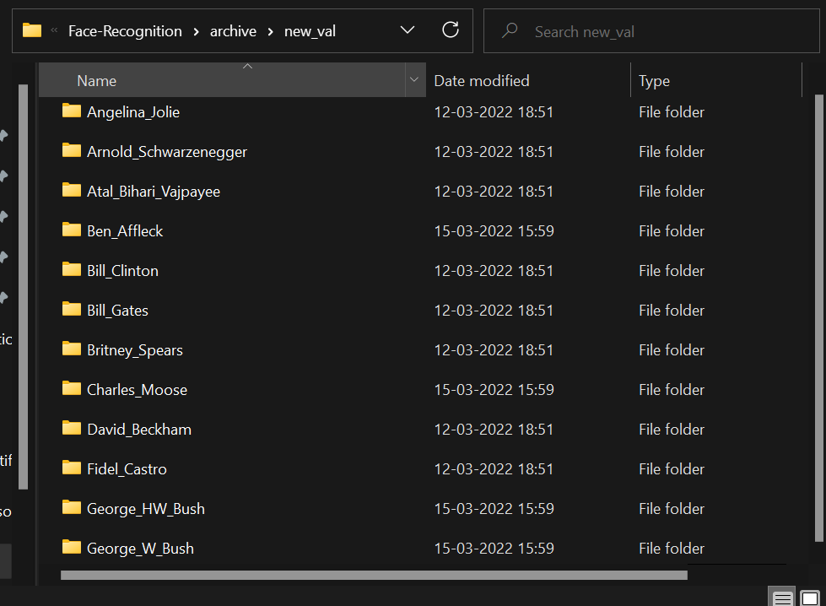Click the Atal_Bihari_Vajpayee folder name
This screenshot has width=826, height=606.
tap(154, 192)
